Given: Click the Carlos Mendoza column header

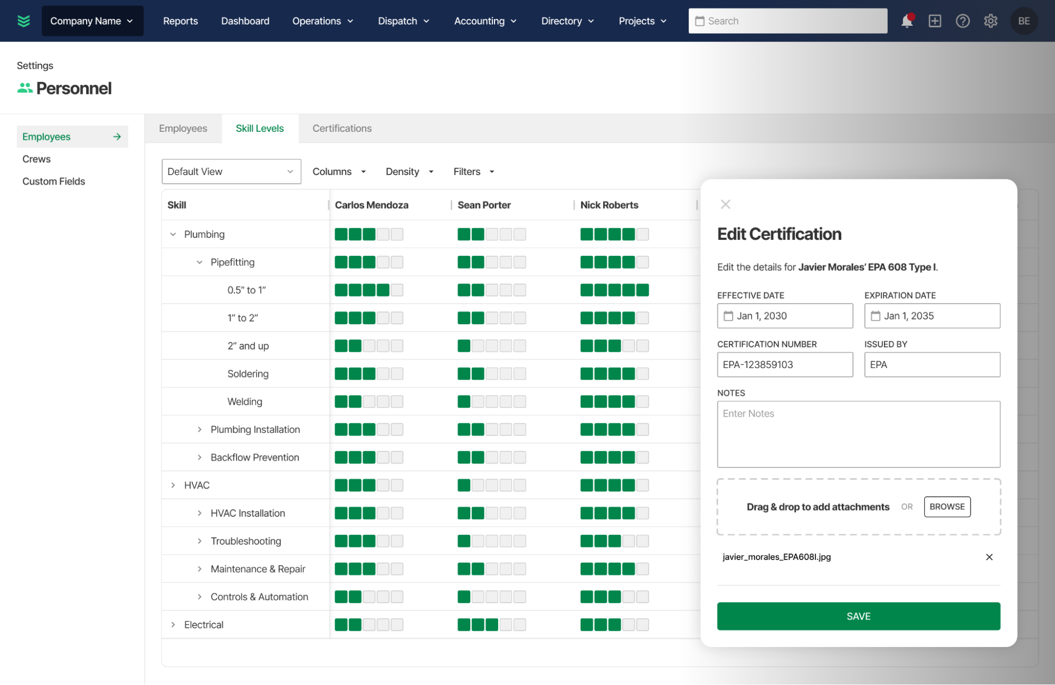Looking at the screenshot, I should tap(372, 205).
